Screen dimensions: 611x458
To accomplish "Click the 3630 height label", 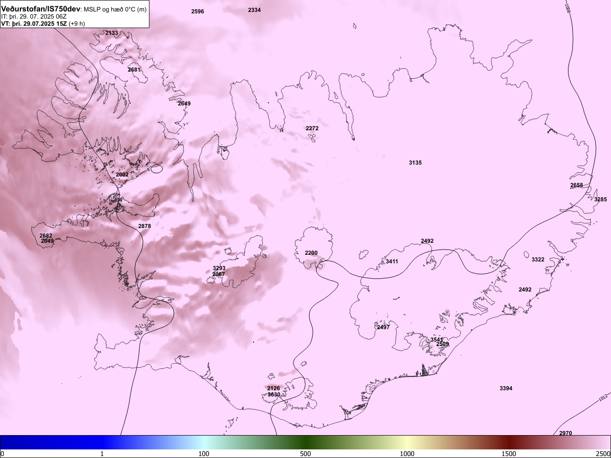I will coord(274,395).
